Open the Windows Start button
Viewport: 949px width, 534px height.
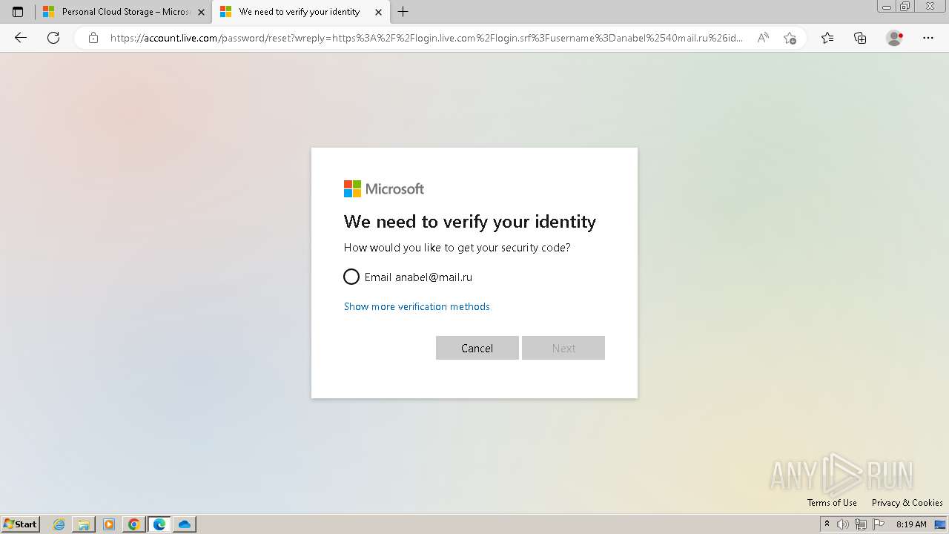pyautogui.click(x=21, y=524)
